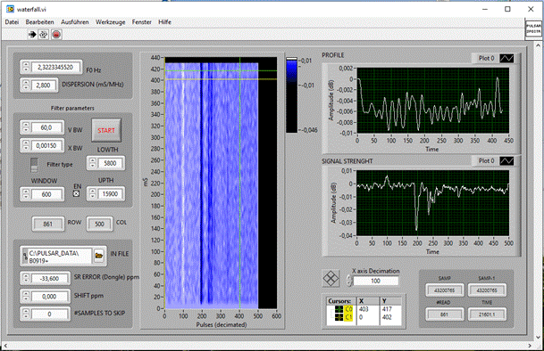Click the #SAMPLES TO SKIP stepper arrows
The width and height of the screenshot is (544, 351).
point(26,314)
